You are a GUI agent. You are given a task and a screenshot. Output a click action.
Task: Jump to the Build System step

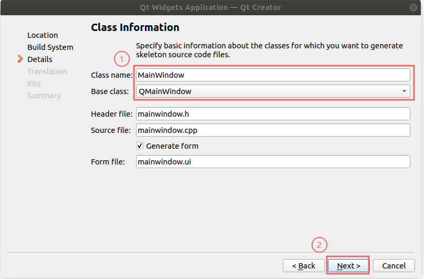point(50,47)
